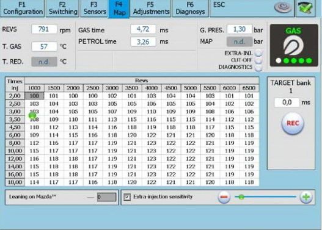The height and width of the screenshot is (230, 322).
Task: Click the white LED dot in GAS switch
Action: (279, 60)
